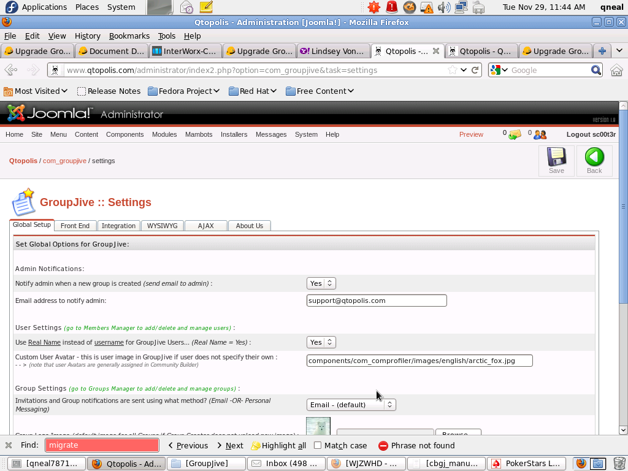Viewport: 628px width, 471px height.
Task: Switch to the AJAX tab
Action: click(206, 226)
